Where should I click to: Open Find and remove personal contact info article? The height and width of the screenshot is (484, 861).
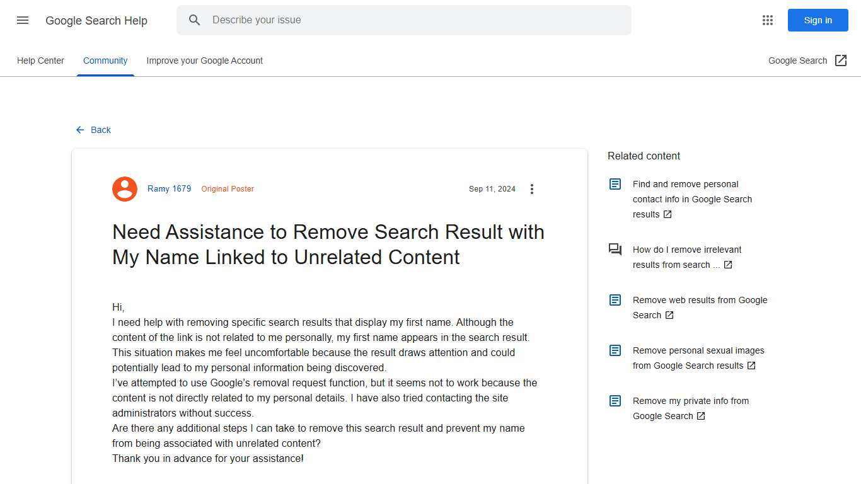pos(692,199)
